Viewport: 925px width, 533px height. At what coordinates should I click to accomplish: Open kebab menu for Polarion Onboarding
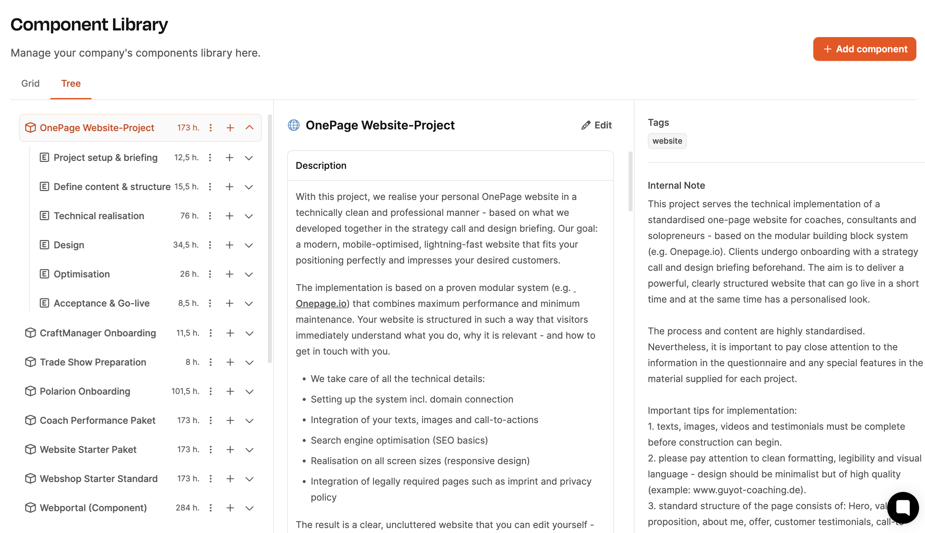point(211,391)
